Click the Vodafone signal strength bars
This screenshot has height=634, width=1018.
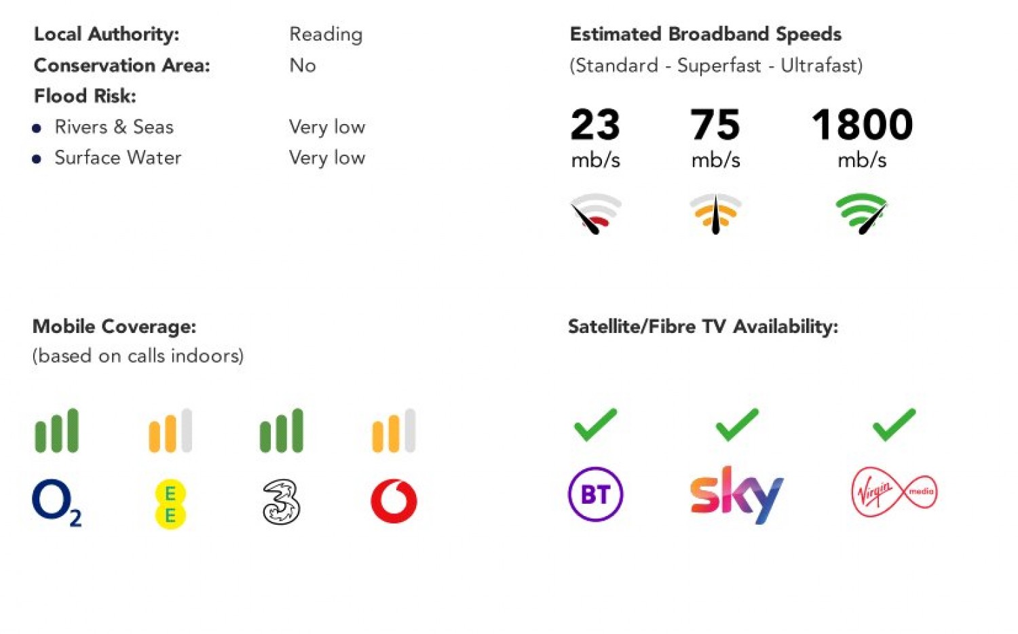pos(394,431)
